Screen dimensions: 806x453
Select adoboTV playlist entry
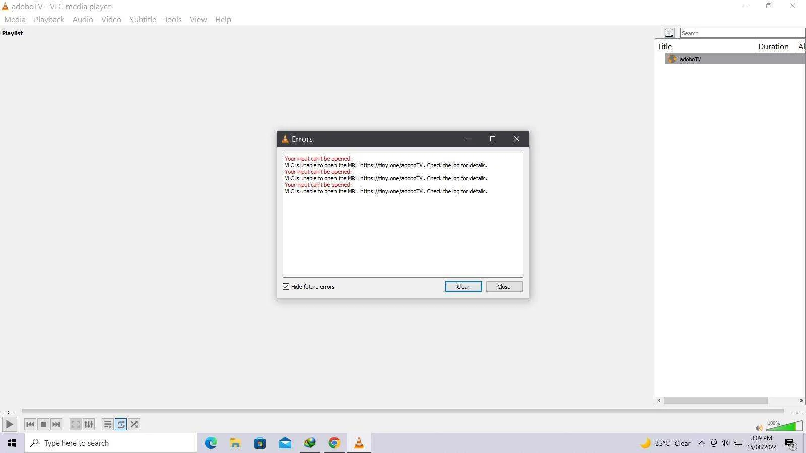[735, 59]
